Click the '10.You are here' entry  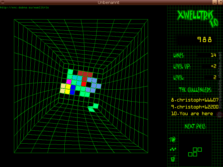pos(192,114)
